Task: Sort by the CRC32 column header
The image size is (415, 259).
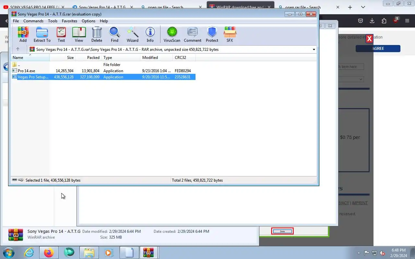Action: coord(184,58)
